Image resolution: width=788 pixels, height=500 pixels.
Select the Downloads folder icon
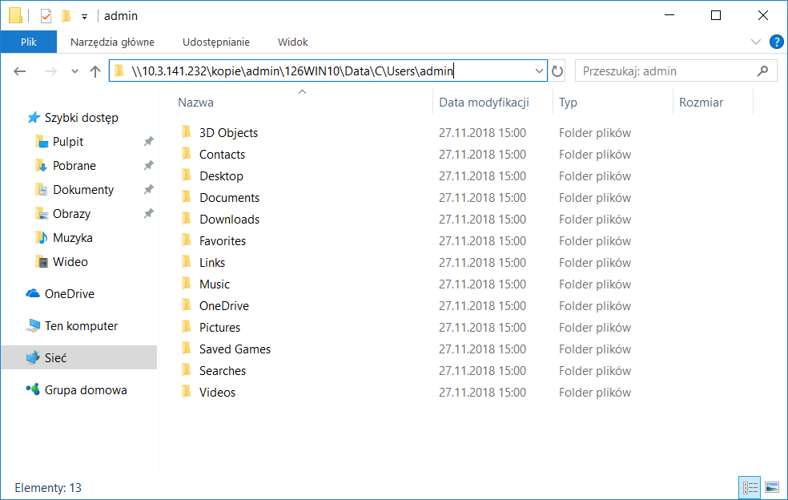click(186, 219)
